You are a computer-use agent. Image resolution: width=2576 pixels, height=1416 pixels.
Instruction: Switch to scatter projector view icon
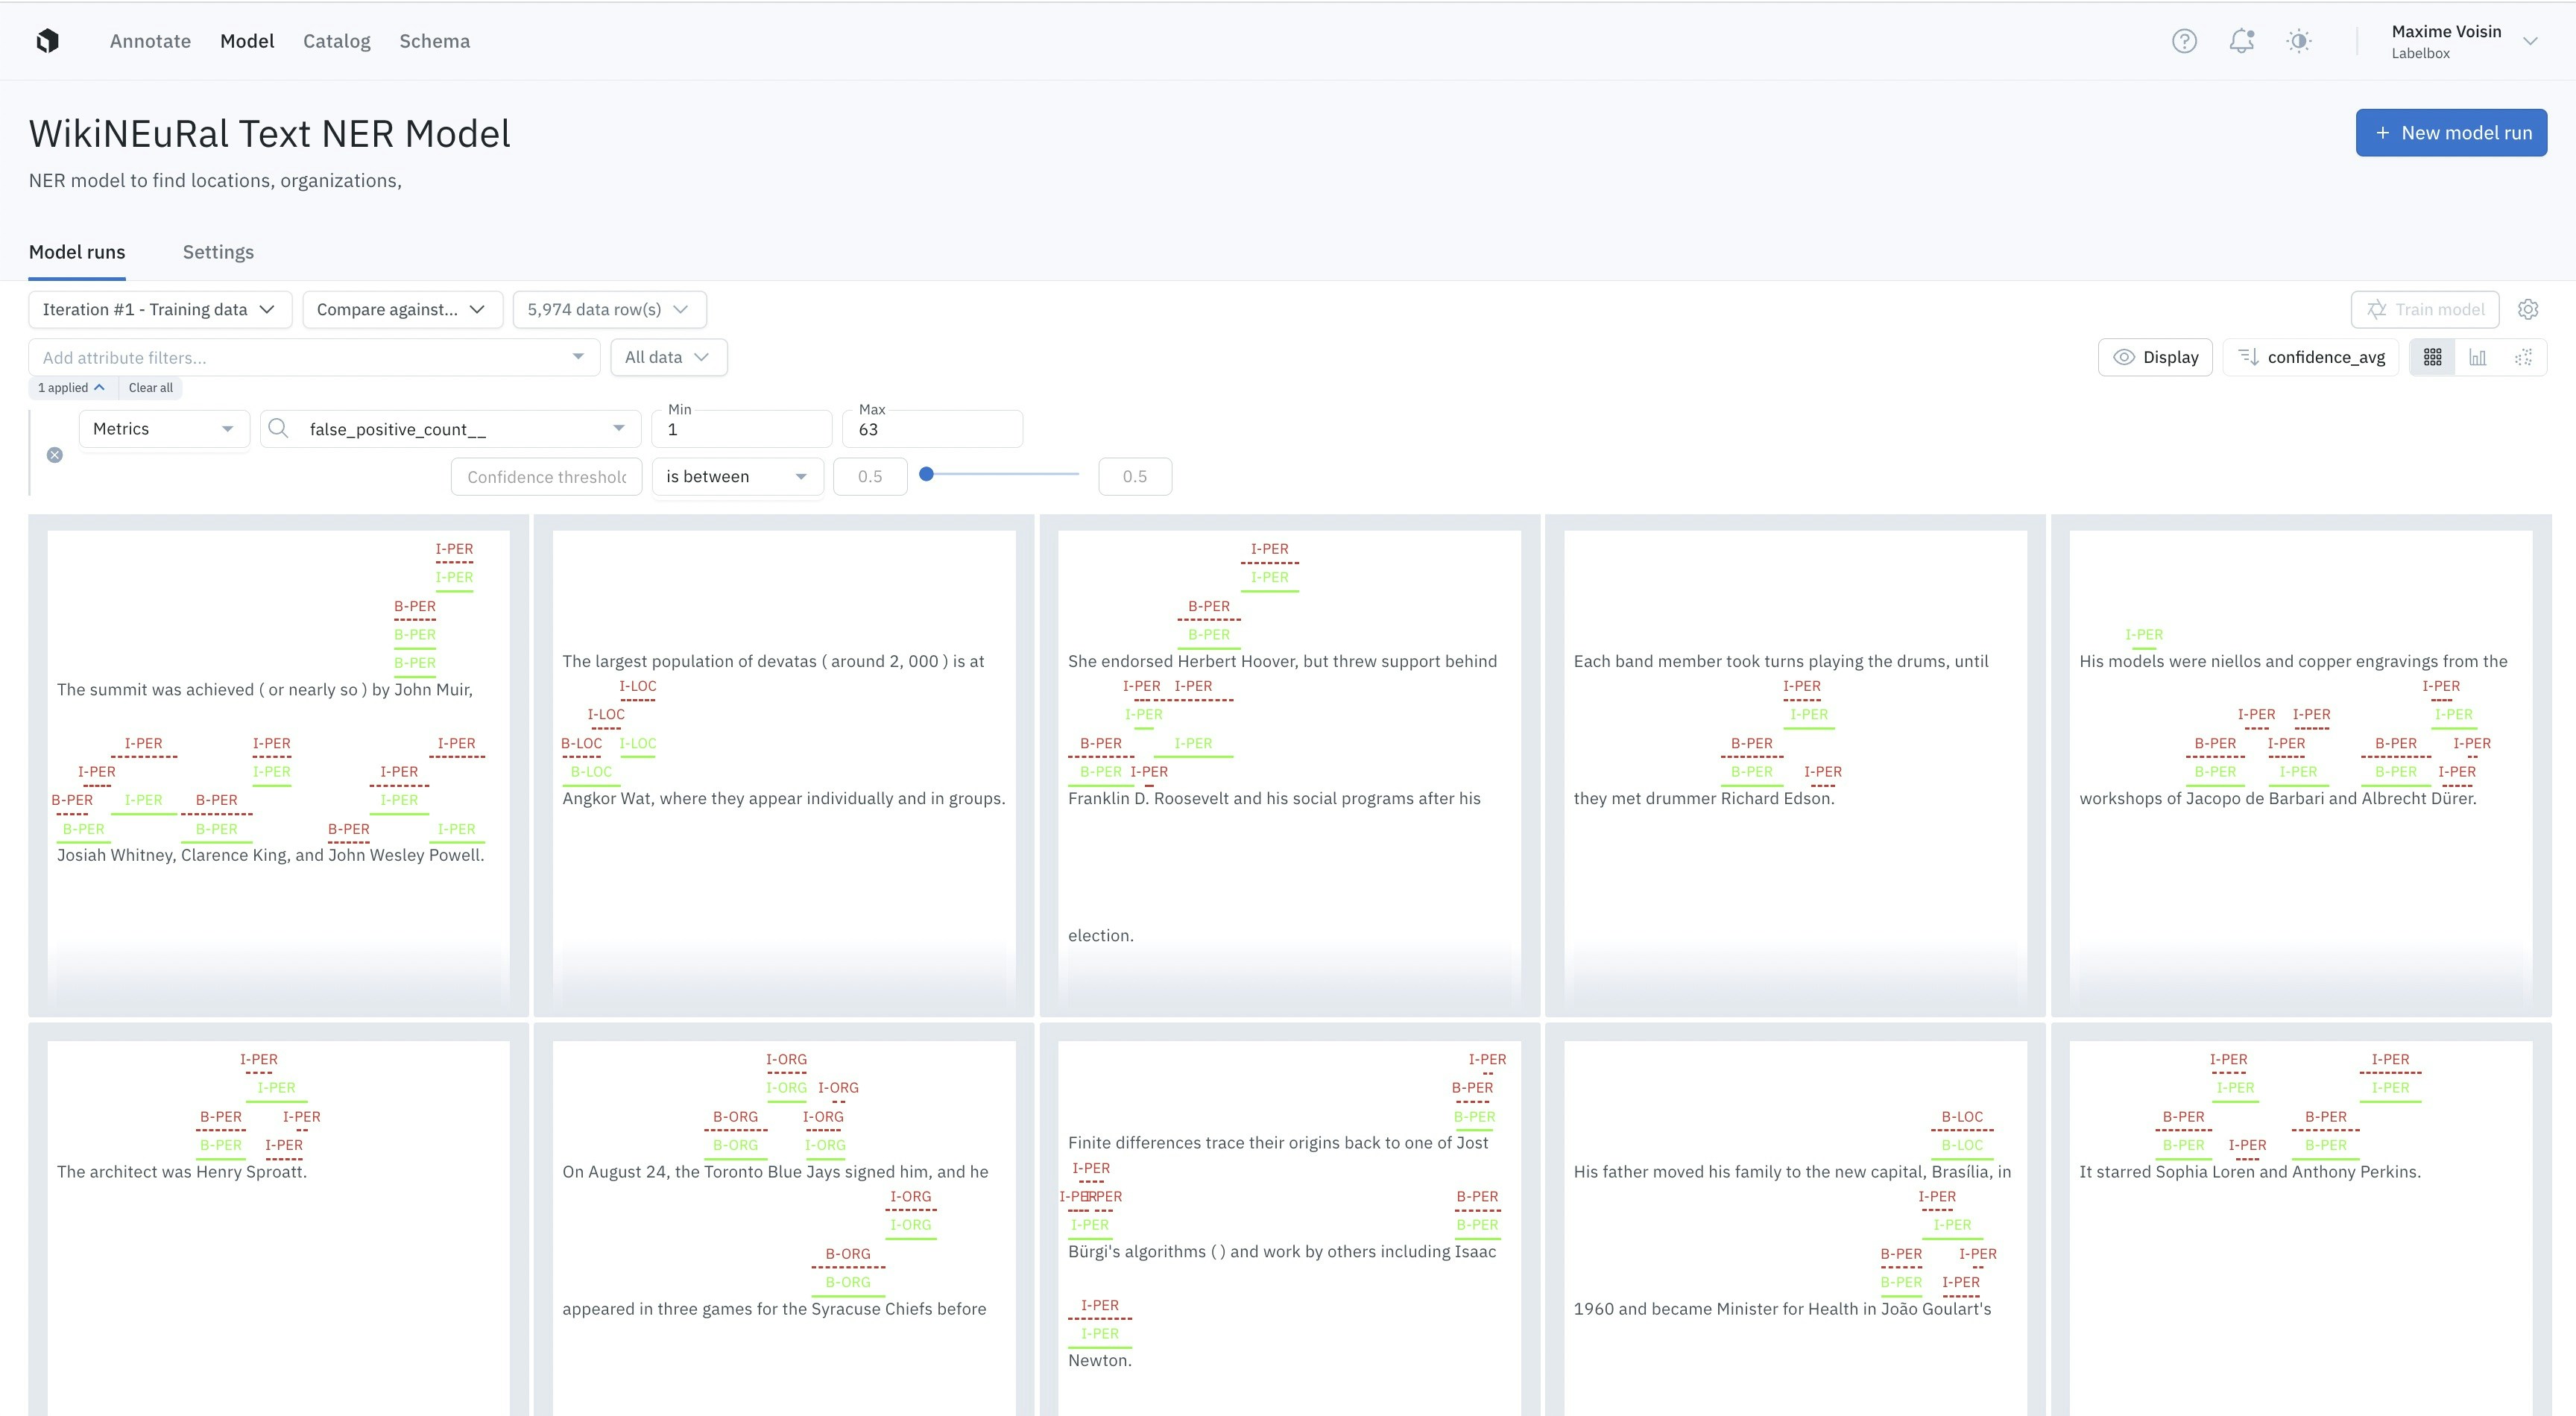click(x=2523, y=357)
